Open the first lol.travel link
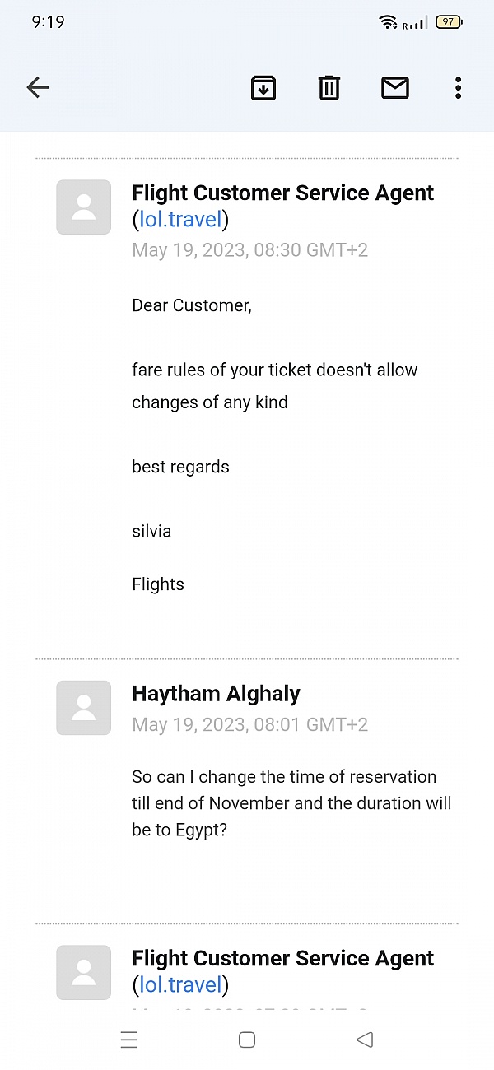The image size is (494, 1070). (180, 220)
